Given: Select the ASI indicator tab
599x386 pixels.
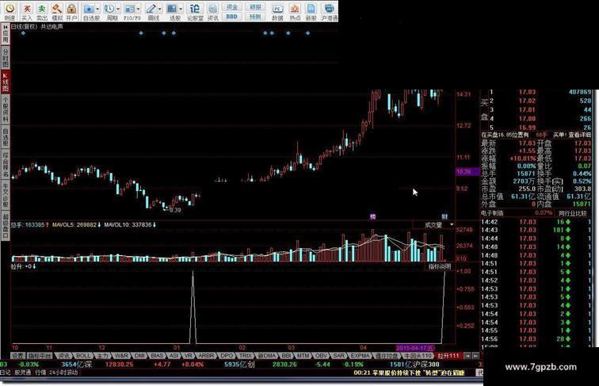Looking at the screenshot, I should pyautogui.click(x=174, y=356).
